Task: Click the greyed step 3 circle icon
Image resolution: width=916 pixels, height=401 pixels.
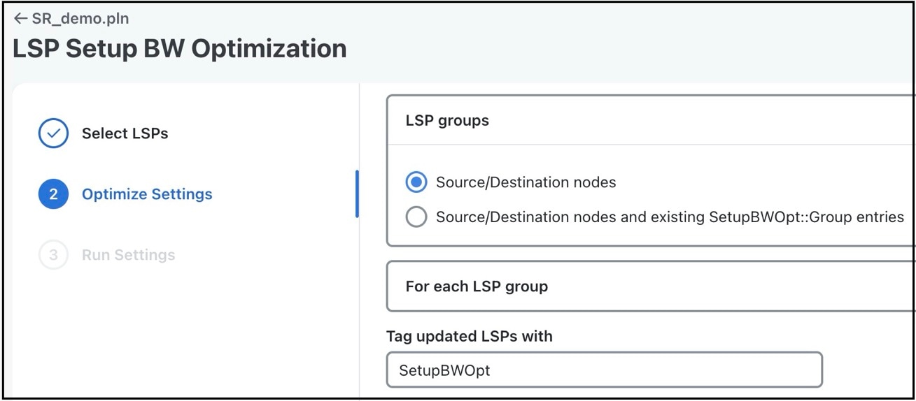Action: pos(53,255)
